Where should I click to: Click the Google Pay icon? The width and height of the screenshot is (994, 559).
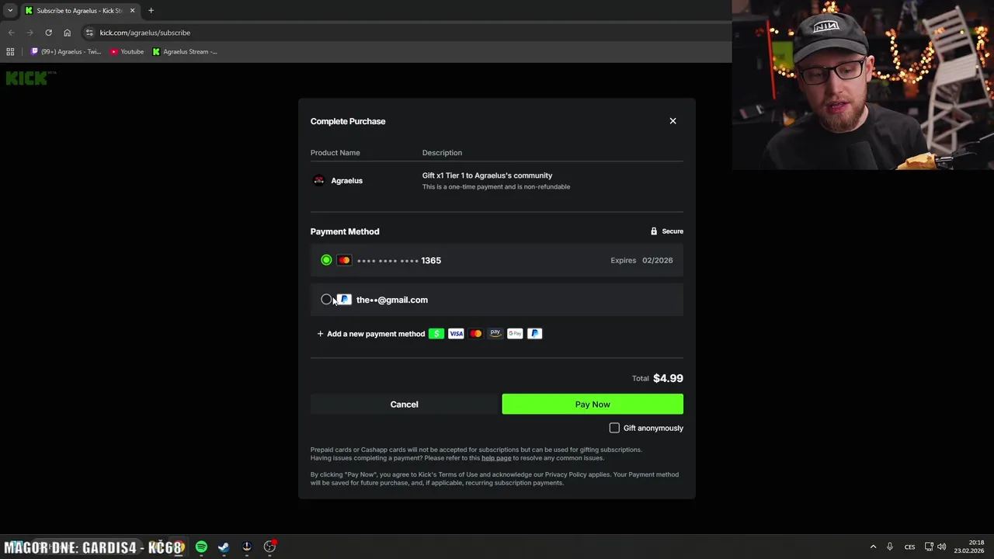(515, 334)
